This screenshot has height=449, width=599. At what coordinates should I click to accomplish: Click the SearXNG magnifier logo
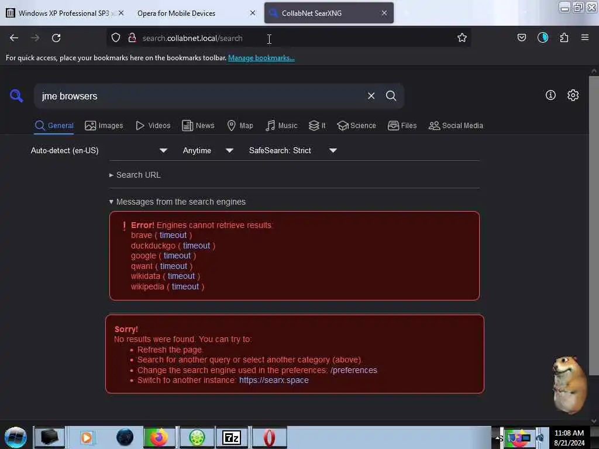pyautogui.click(x=16, y=95)
